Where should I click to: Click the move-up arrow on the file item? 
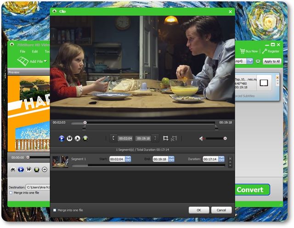click(x=277, y=80)
